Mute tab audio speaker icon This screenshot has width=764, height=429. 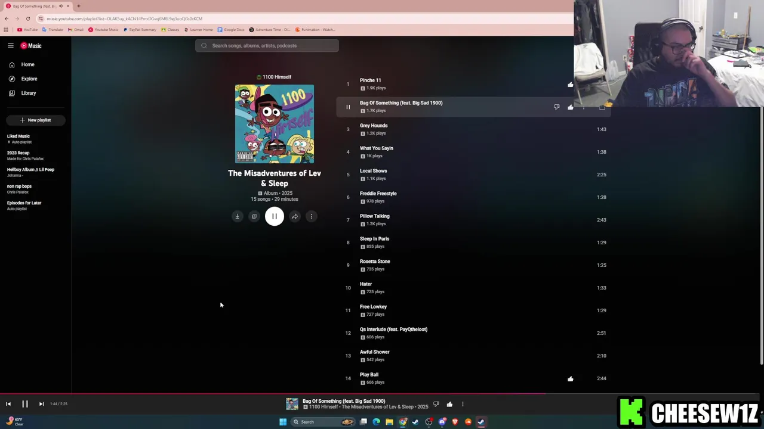60,6
